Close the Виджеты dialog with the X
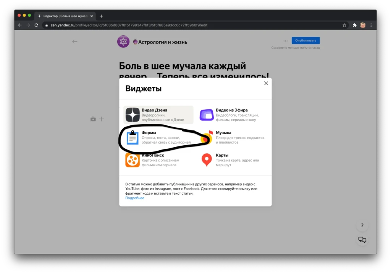 click(266, 83)
